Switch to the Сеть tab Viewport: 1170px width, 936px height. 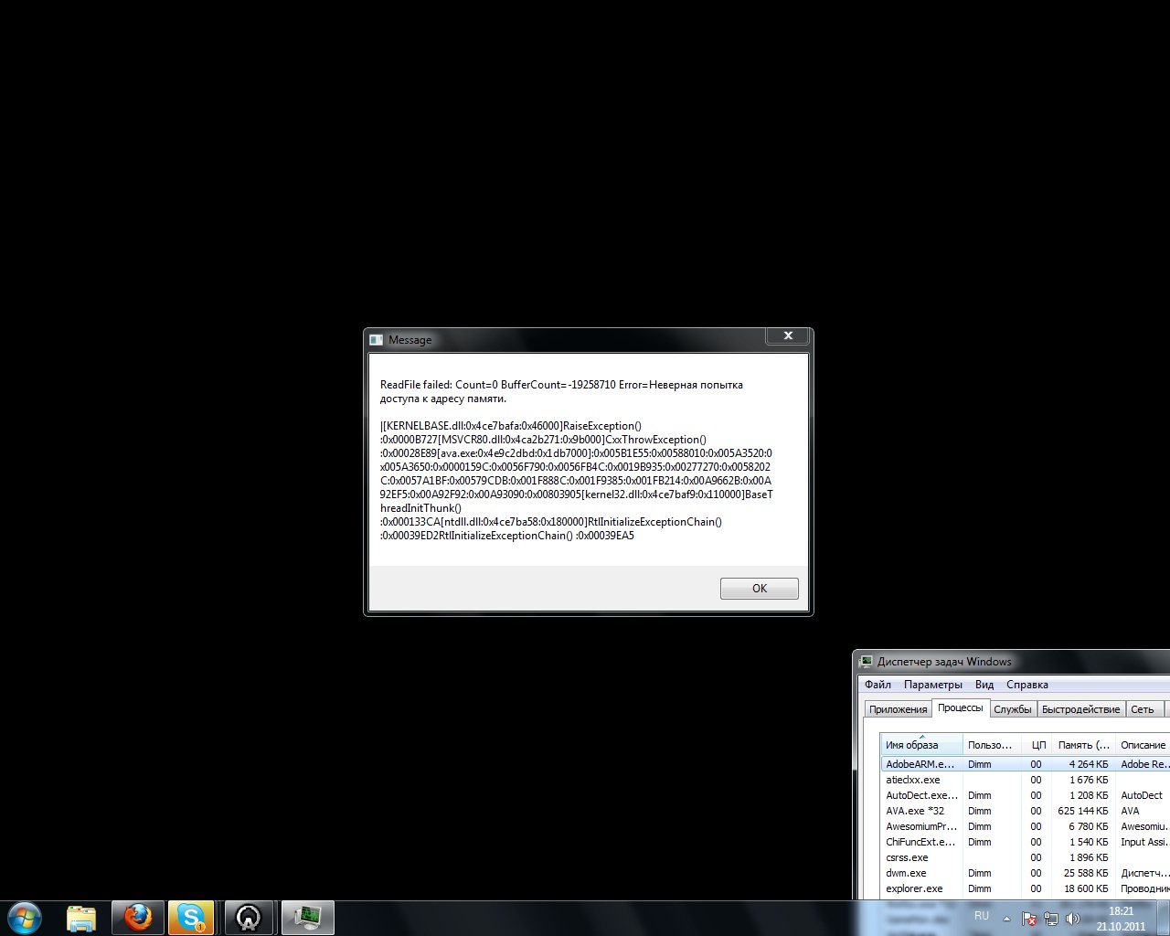coord(1143,709)
